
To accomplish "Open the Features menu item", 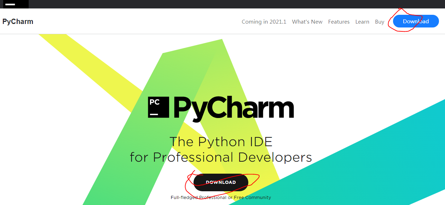I will coord(339,22).
